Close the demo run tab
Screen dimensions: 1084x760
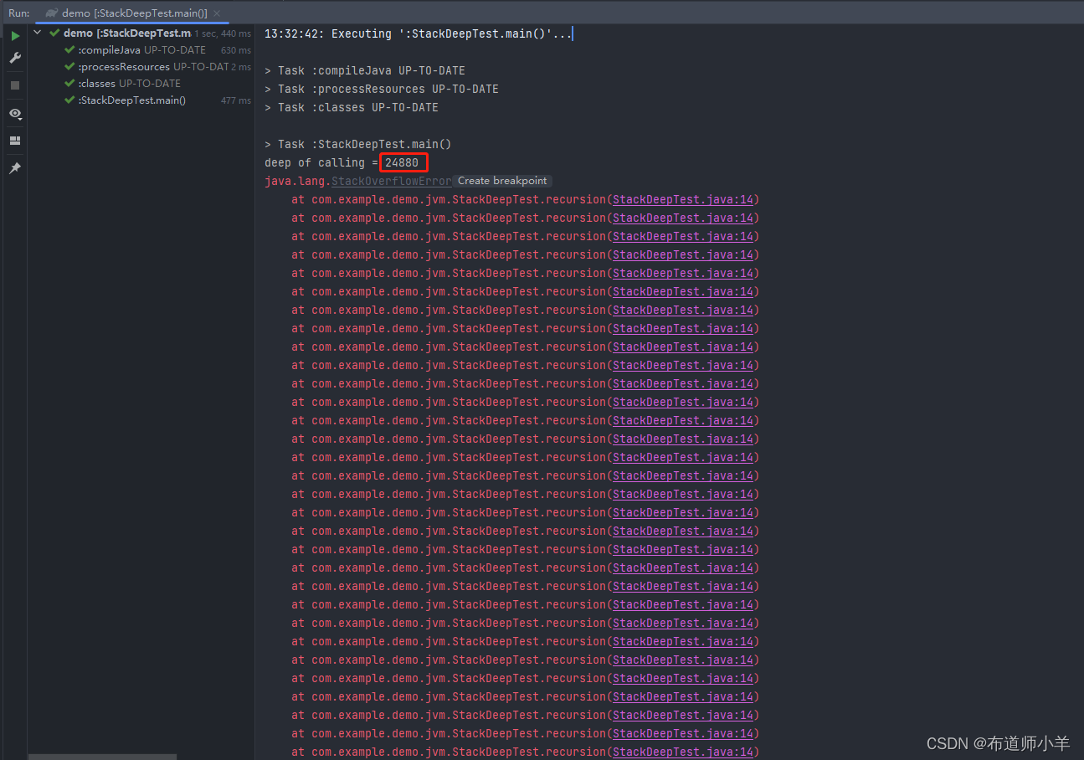click(x=218, y=13)
